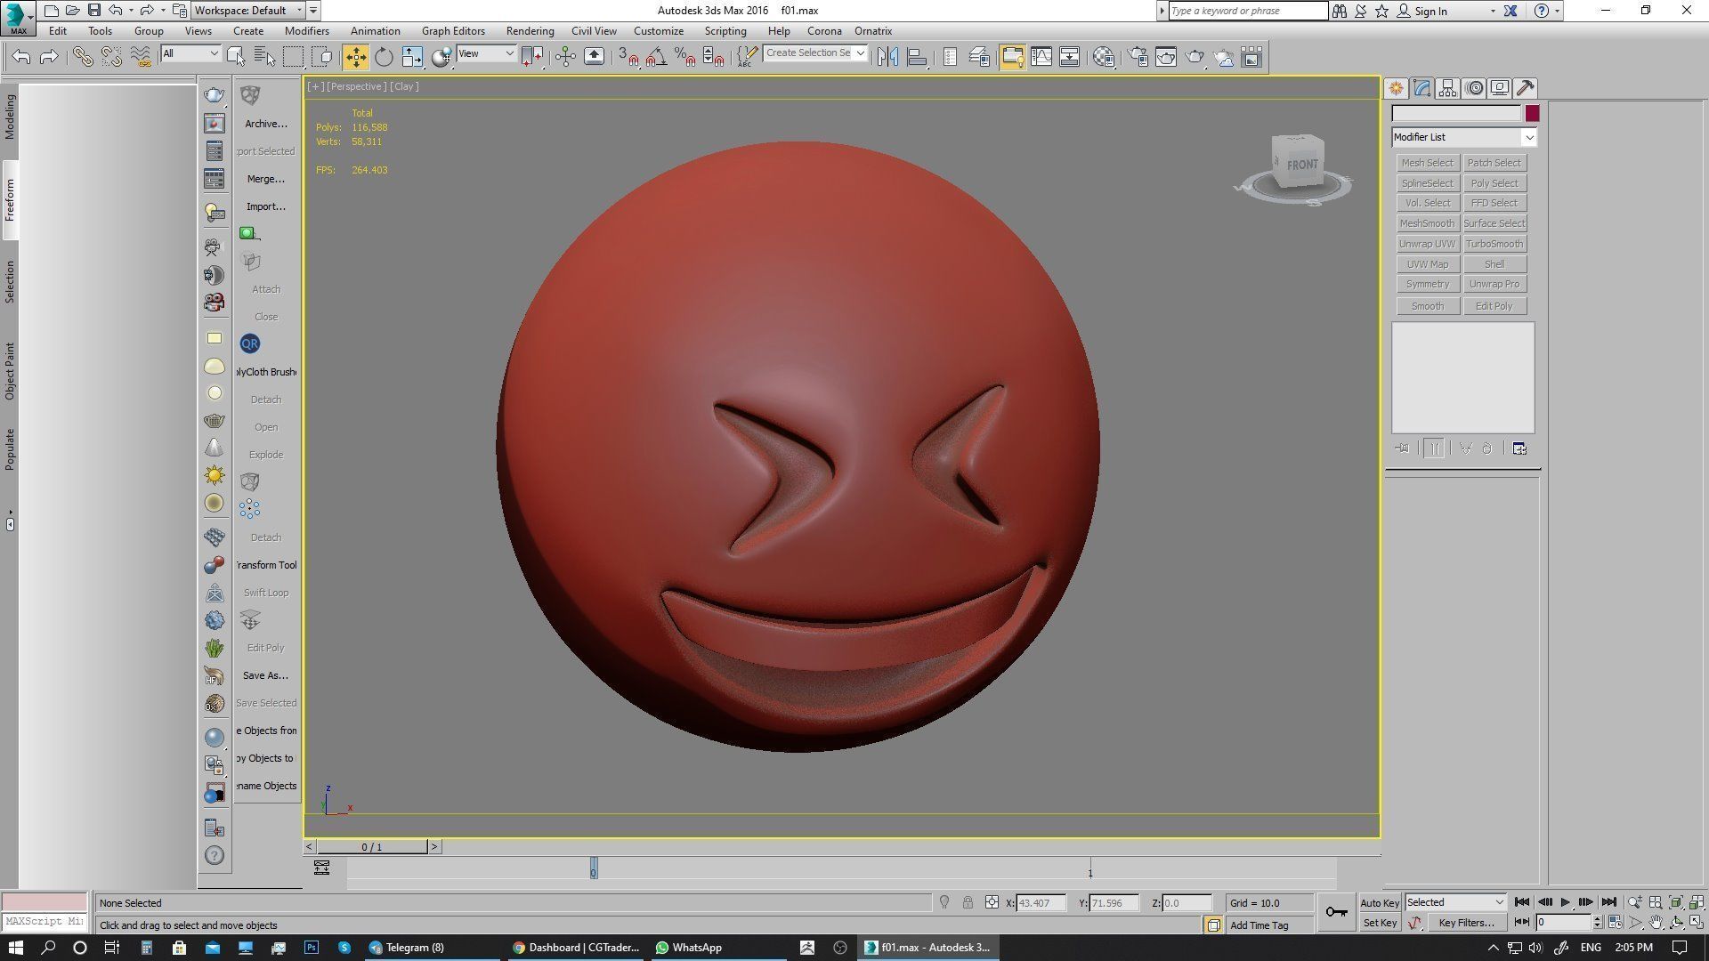
Task: Open the Rendering menu
Action: tap(530, 30)
